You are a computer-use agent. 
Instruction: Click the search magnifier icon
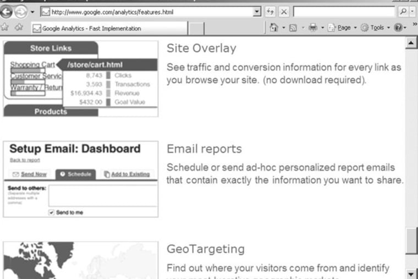click(x=404, y=12)
